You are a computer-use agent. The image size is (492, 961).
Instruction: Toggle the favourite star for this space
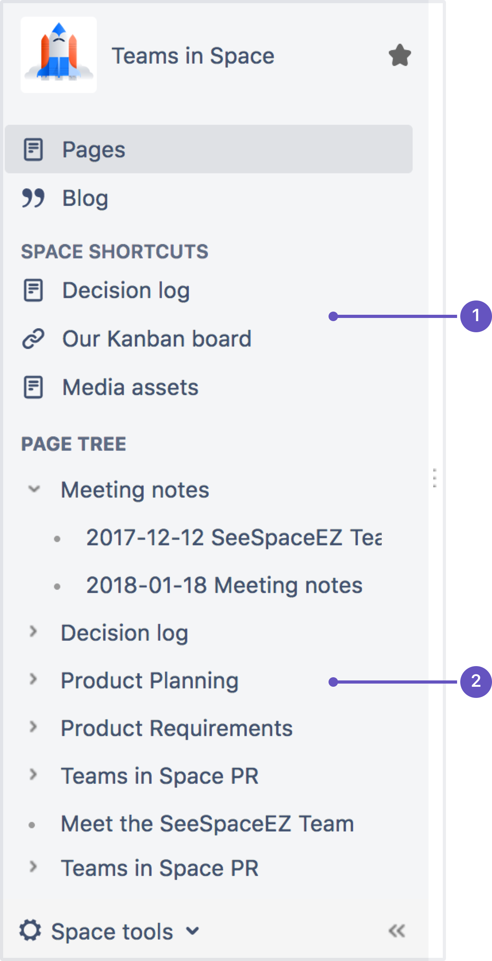(400, 55)
